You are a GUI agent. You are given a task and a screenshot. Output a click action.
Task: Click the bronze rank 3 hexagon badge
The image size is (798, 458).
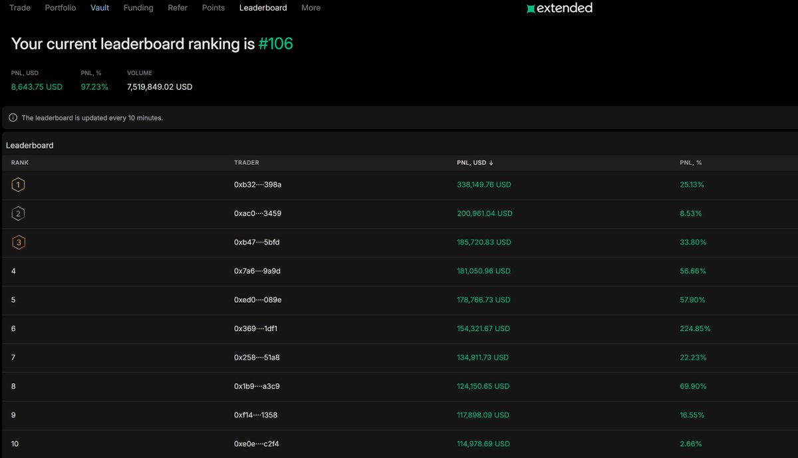pyautogui.click(x=19, y=242)
